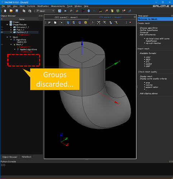Collapse the Partition_1_1 tree node
This screenshot has height=179, width=173.
click(11, 32)
